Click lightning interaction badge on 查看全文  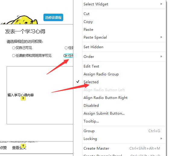(x=23, y=146)
